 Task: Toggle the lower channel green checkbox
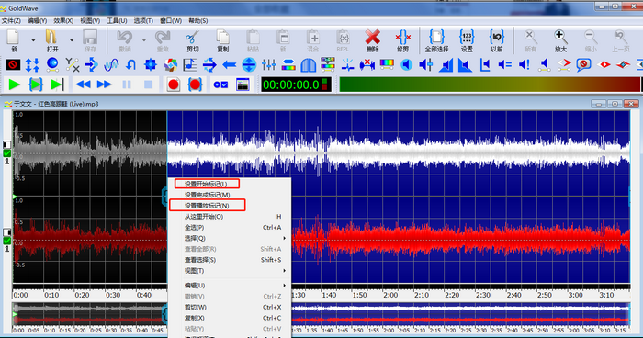pyautogui.click(x=7, y=241)
